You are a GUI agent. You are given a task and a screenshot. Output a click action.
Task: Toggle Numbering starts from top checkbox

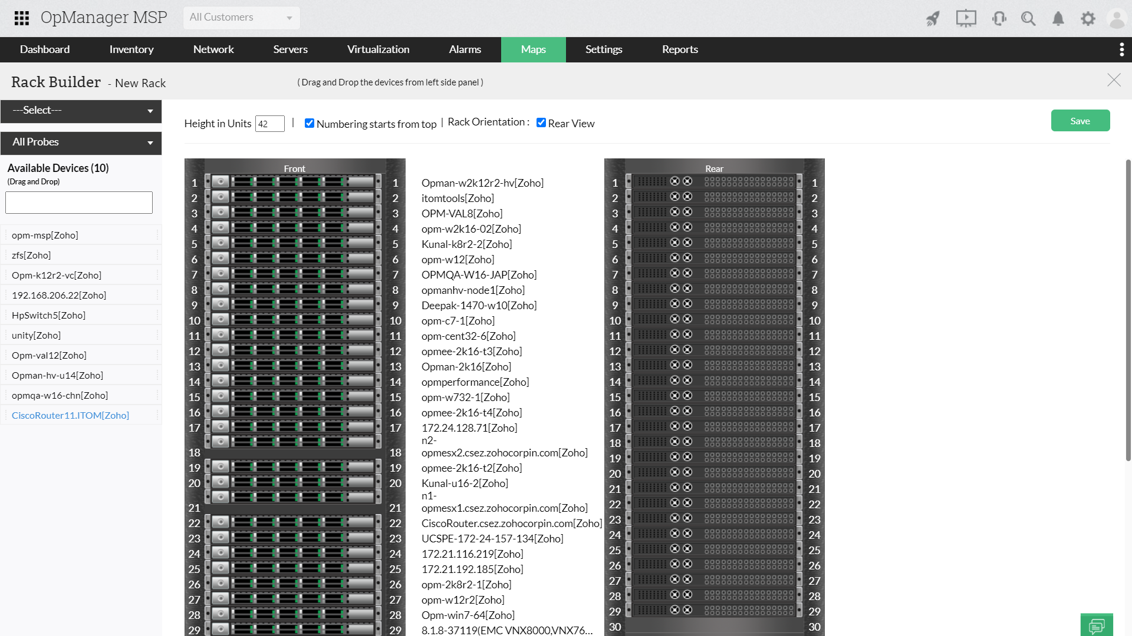(310, 123)
